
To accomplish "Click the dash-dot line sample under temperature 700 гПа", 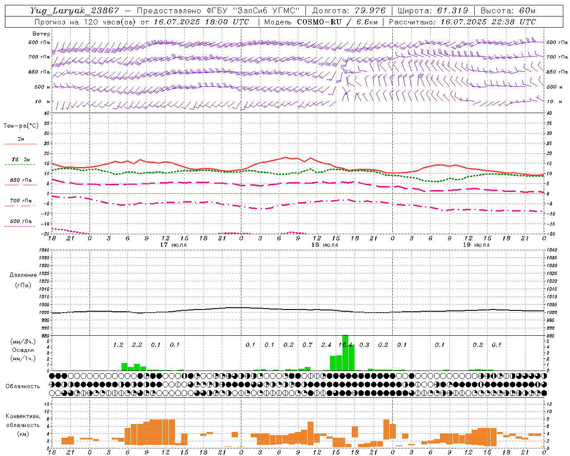I will click(20, 206).
